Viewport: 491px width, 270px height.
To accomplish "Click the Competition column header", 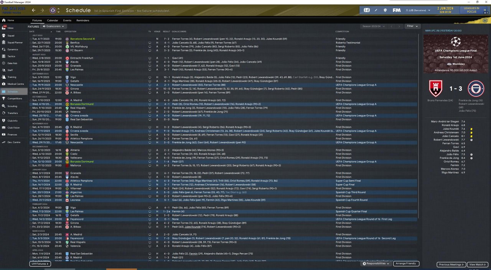I will pyautogui.click(x=342, y=31).
